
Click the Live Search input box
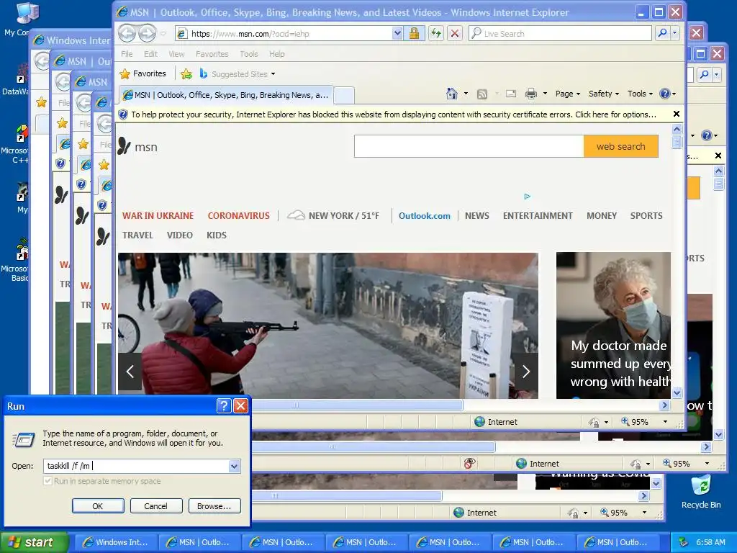point(560,33)
